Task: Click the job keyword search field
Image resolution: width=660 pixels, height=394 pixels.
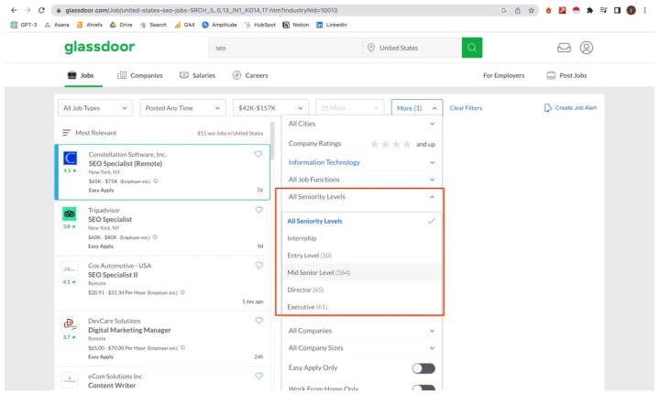Action: (285, 48)
